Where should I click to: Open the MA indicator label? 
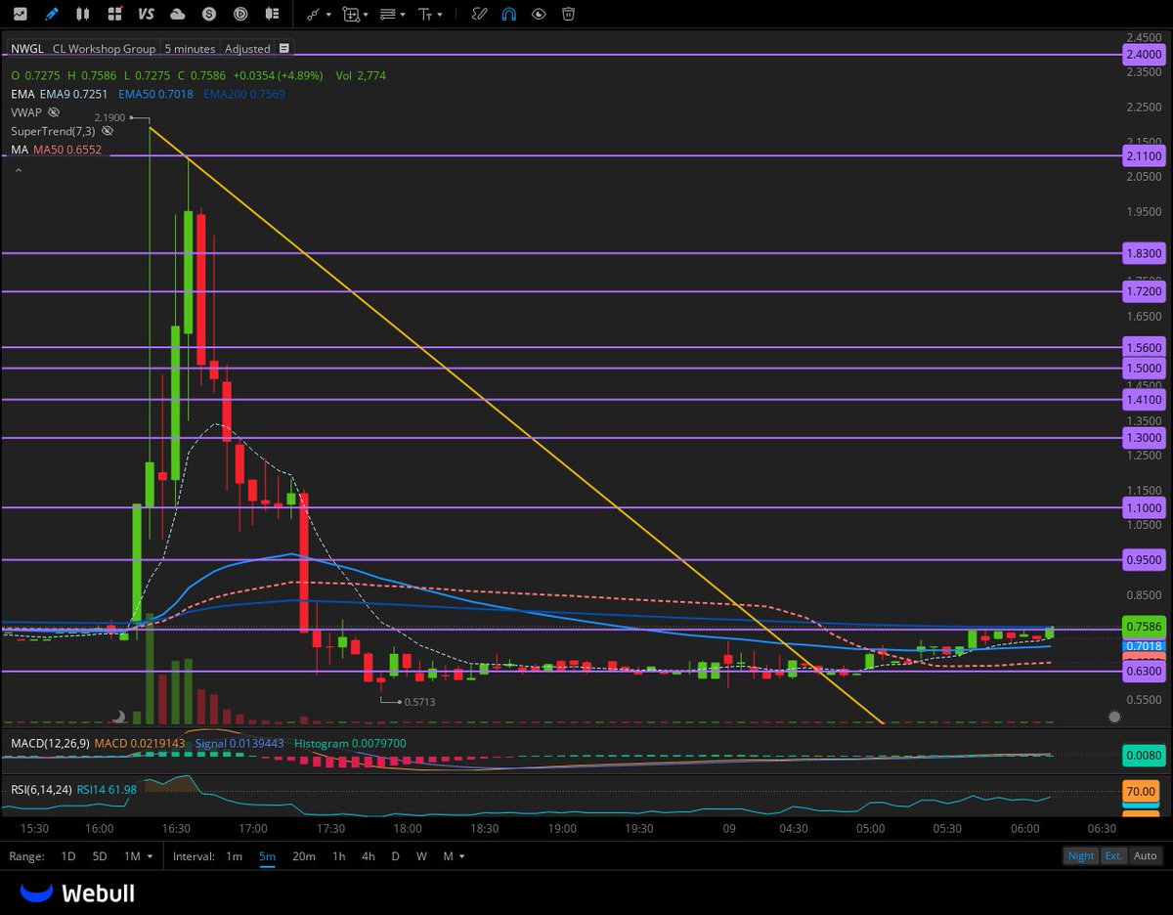(x=19, y=150)
